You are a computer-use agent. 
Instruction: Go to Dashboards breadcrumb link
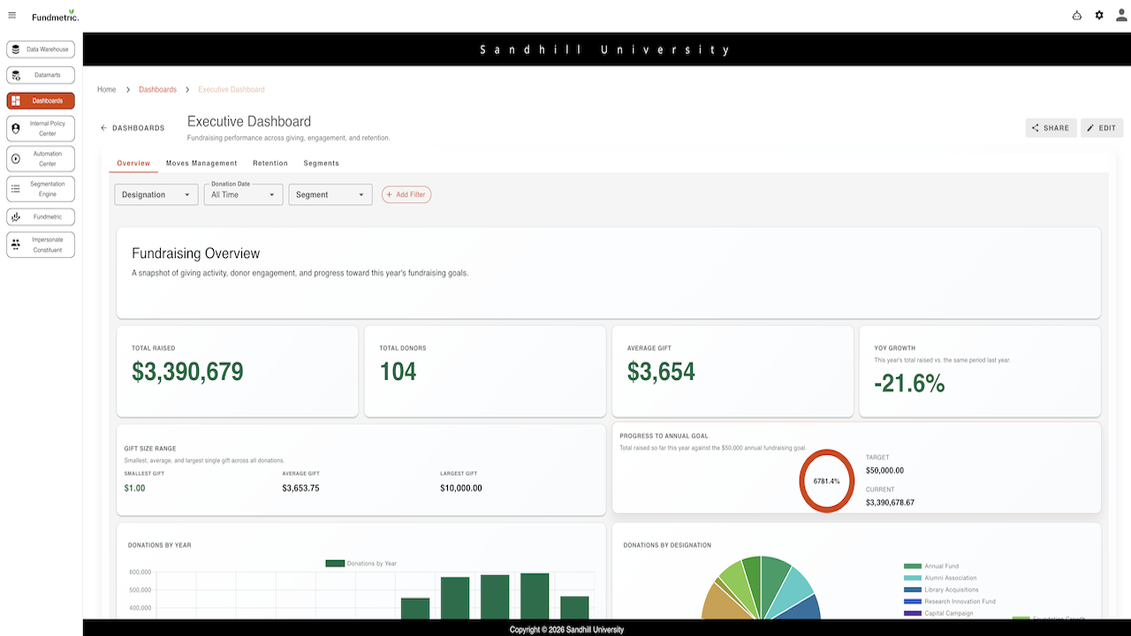157,89
